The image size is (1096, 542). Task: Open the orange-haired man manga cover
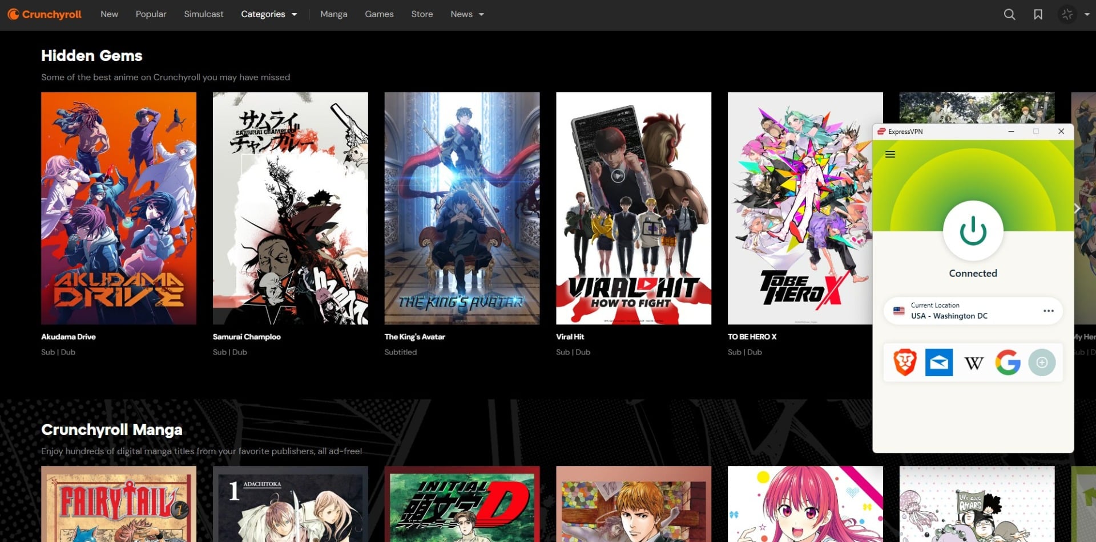634,504
